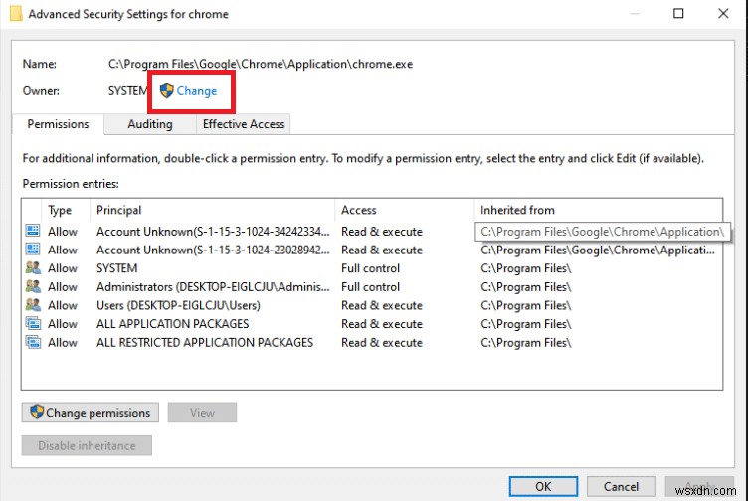Viewport: 748px width, 501px height.
Task: Click the C:\Program Files\Google\Chrome\Application\ tooltip
Action: [603, 232]
